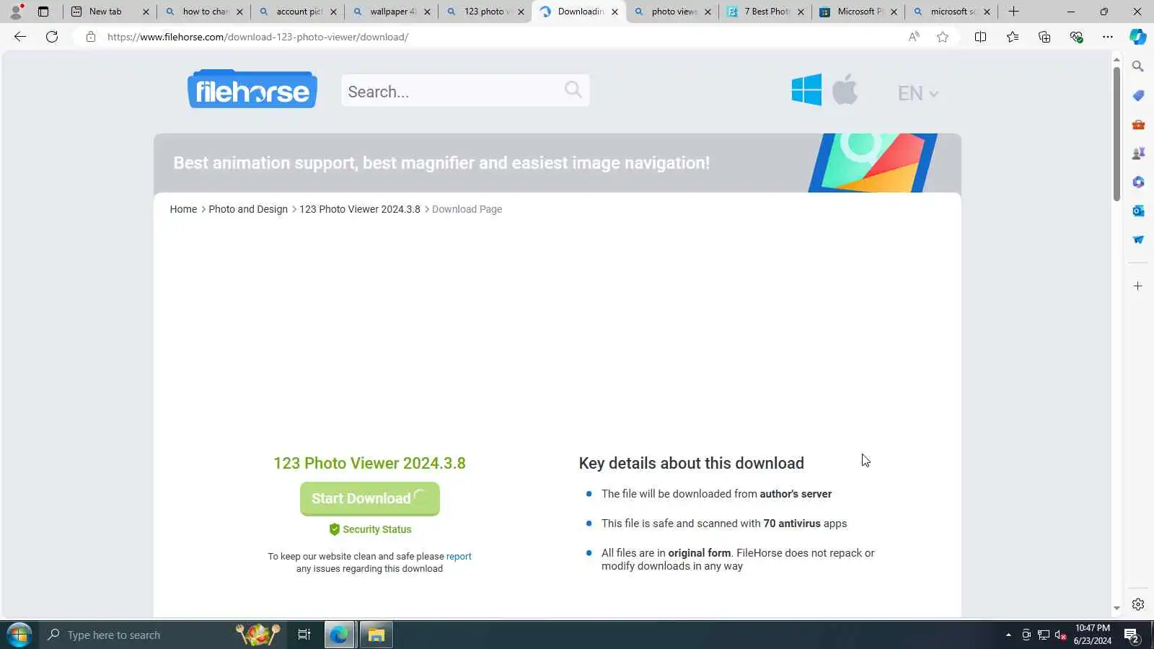
Task: Switch to the 'Microsoft P' tab
Action: [x=858, y=12]
